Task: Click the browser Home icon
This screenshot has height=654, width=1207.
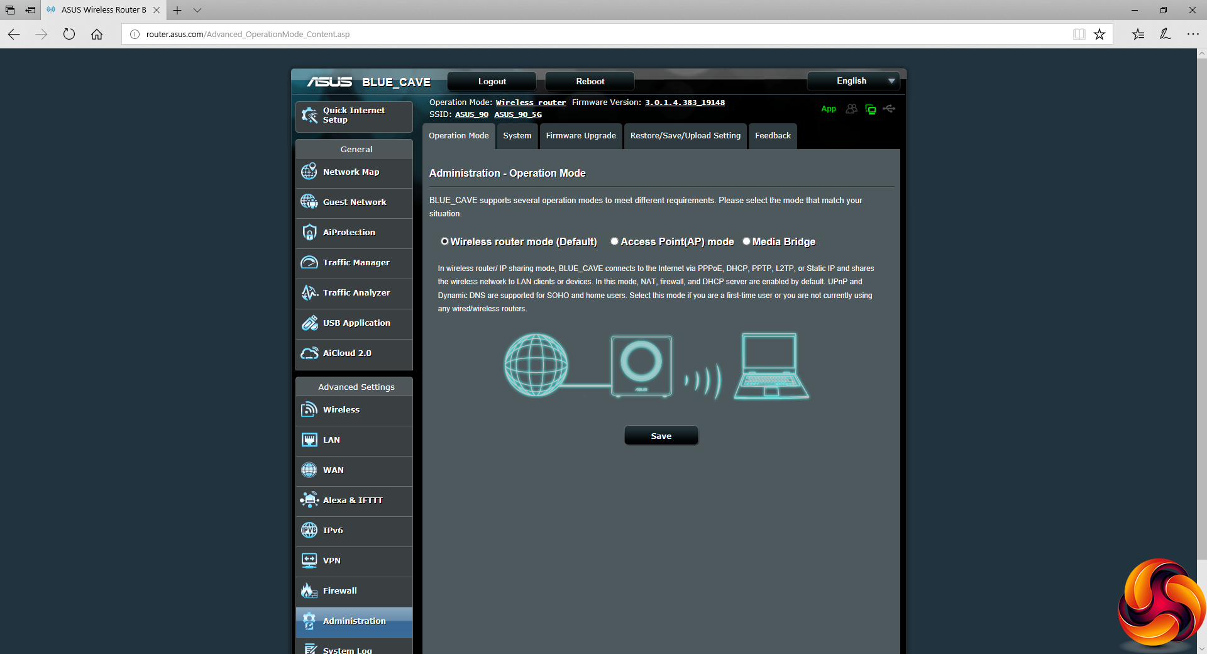Action: pyautogui.click(x=97, y=34)
